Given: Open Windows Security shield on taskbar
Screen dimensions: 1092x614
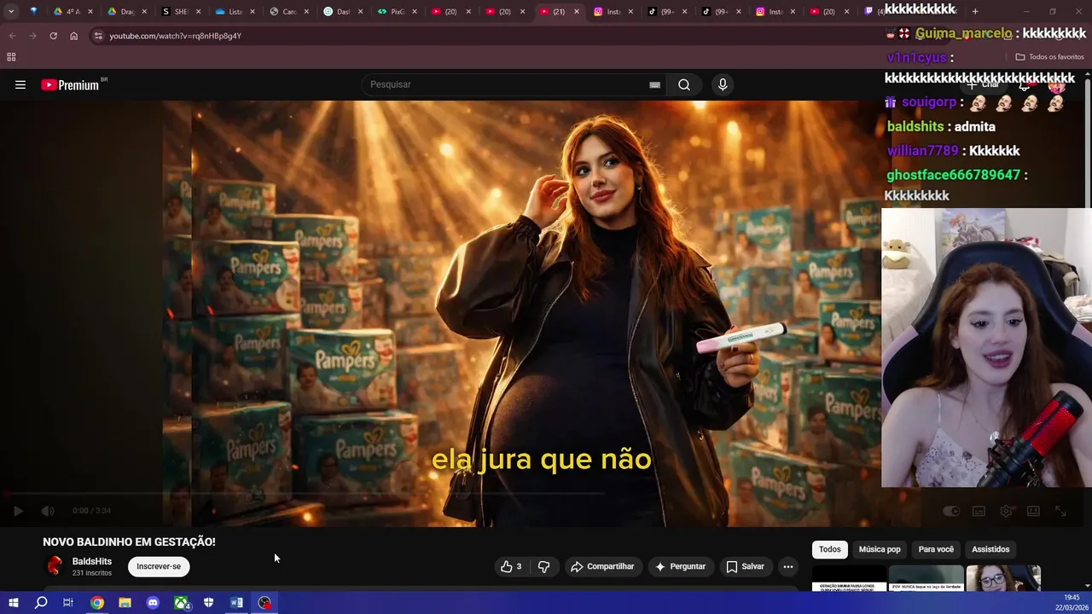Looking at the screenshot, I should pos(209,603).
